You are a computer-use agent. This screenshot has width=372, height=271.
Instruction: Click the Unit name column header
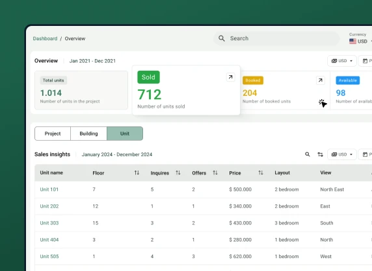51,172
